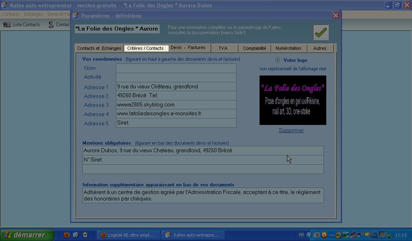Click the help question mark beside Votre logo
The height and width of the screenshot is (241, 412).
point(278,60)
